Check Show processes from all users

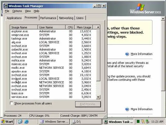point(11,103)
